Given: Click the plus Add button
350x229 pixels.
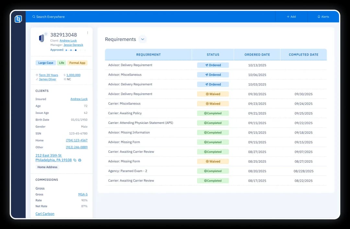Looking at the screenshot, I should coord(291,17).
